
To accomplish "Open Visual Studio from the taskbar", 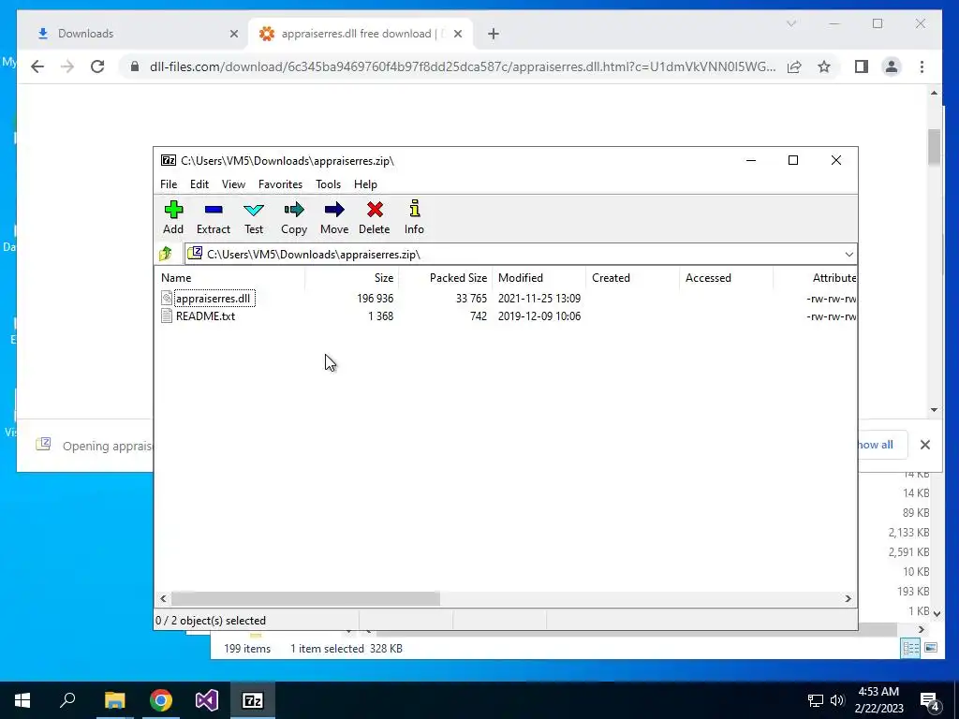I will (x=207, y=700).
